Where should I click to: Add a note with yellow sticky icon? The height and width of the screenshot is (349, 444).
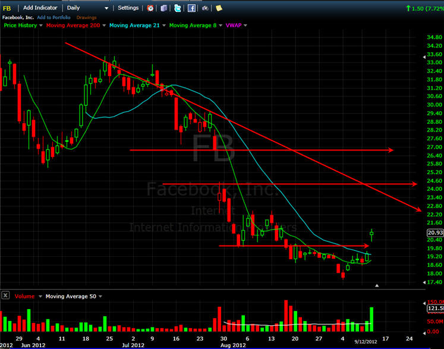[x=219, y=8]
